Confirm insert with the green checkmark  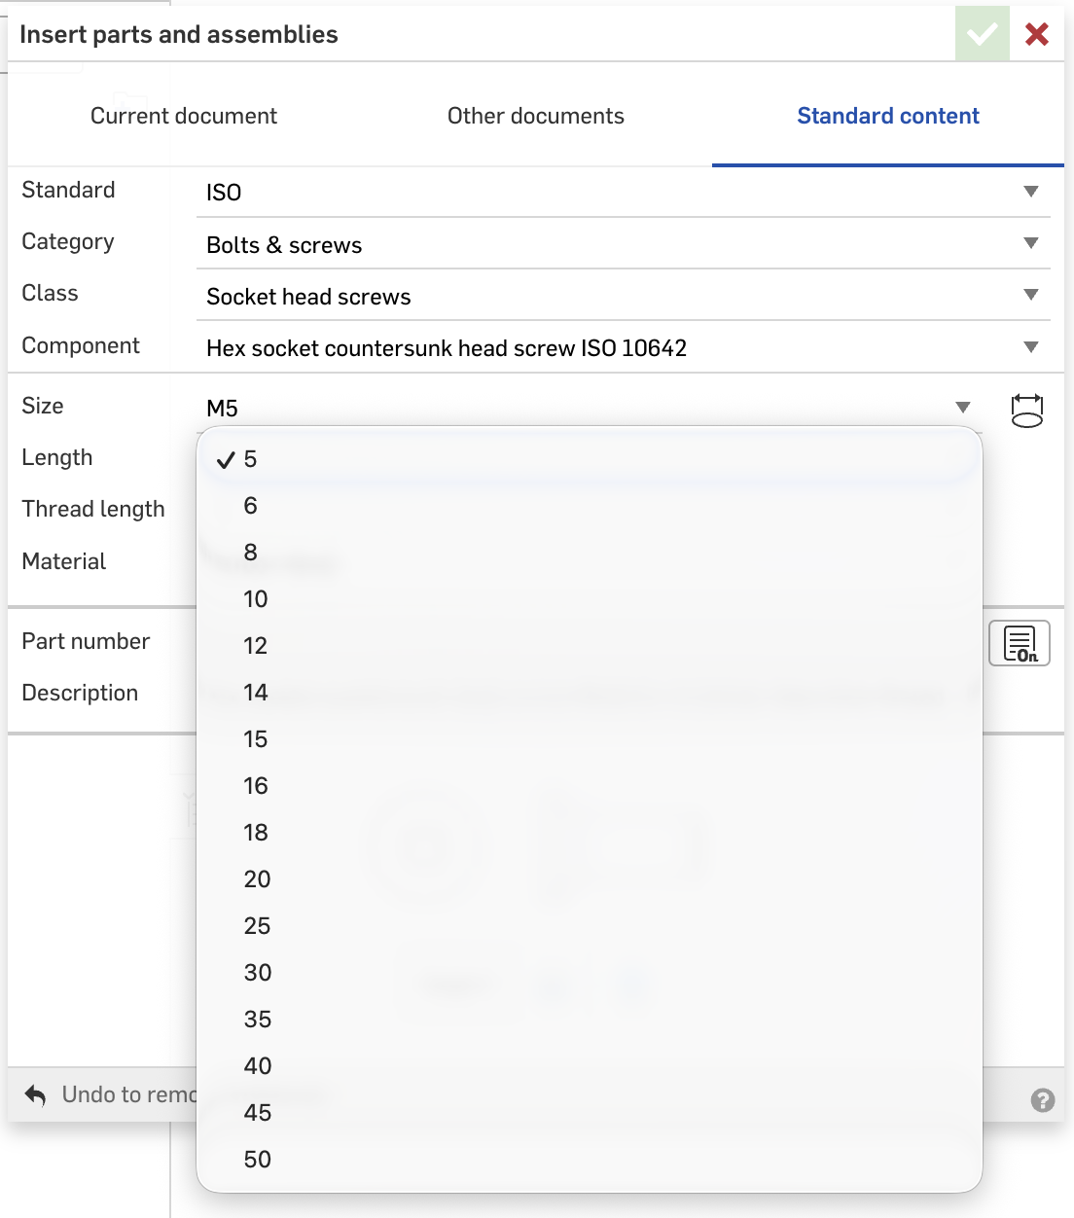[x=982, y=34]
